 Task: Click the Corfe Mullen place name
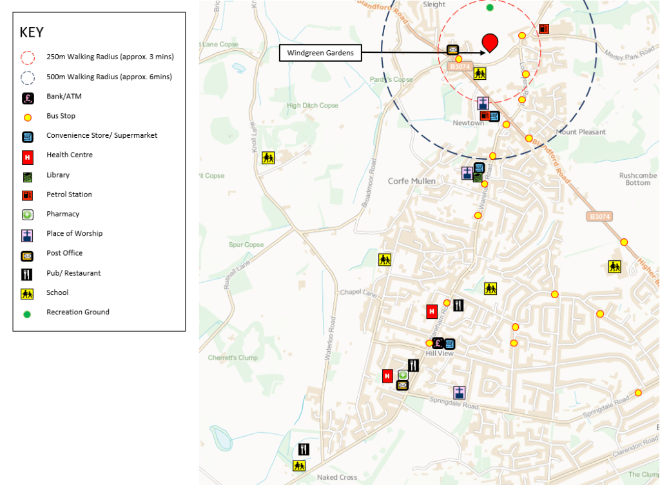click(x=412, y=182)
